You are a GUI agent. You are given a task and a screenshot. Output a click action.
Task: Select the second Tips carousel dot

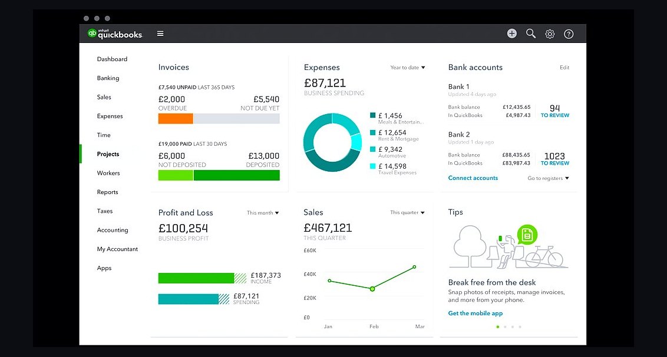click(505, 327)
